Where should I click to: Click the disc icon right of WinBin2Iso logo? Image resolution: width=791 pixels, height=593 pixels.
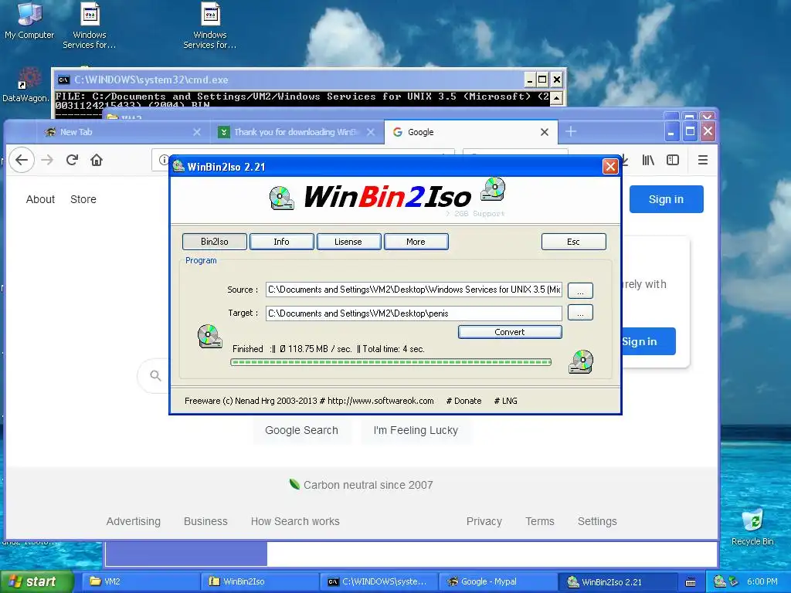pos(493,189)
